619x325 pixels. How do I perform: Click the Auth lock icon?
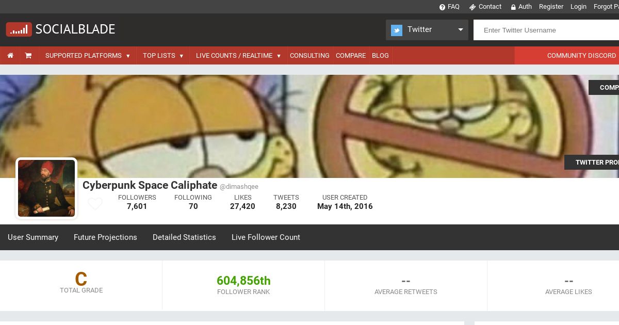[513, 7]
